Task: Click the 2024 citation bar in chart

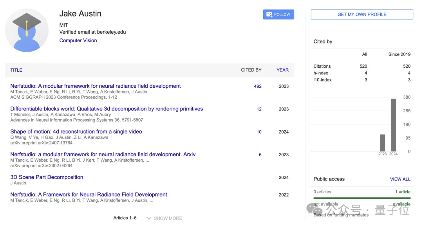Action: click(393, 125)
